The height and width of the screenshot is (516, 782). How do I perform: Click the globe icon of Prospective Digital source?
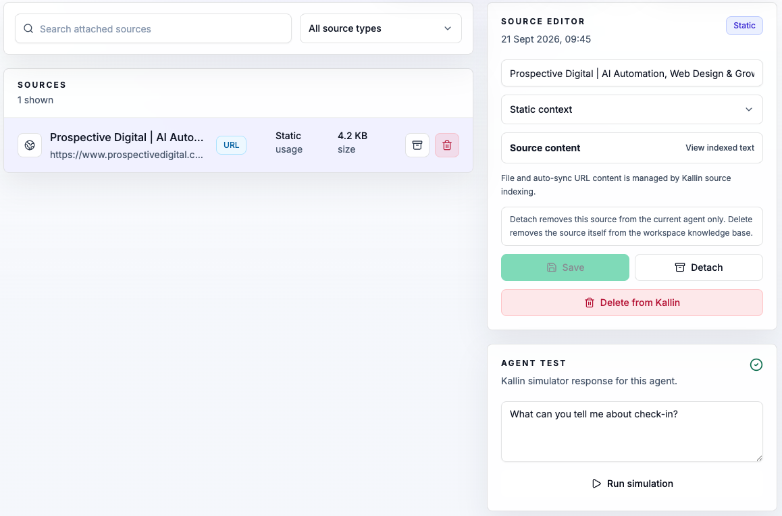(x=30, y=145)
